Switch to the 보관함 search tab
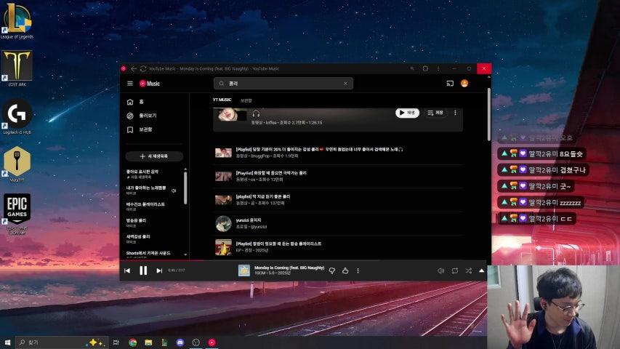Screen dimensions: 620x349 246,100
